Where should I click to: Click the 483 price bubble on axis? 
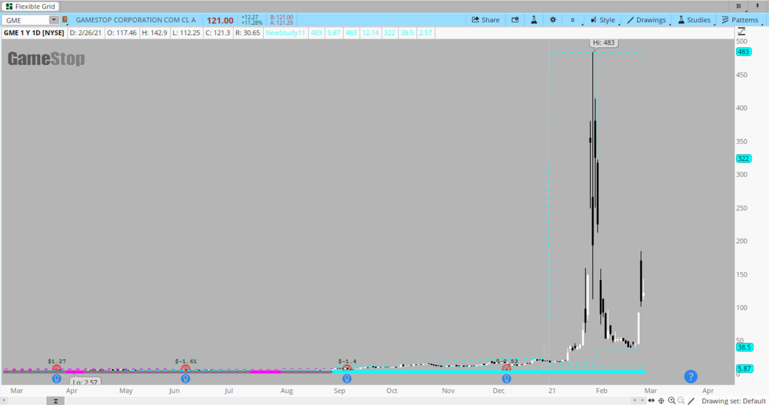point(744,52)
